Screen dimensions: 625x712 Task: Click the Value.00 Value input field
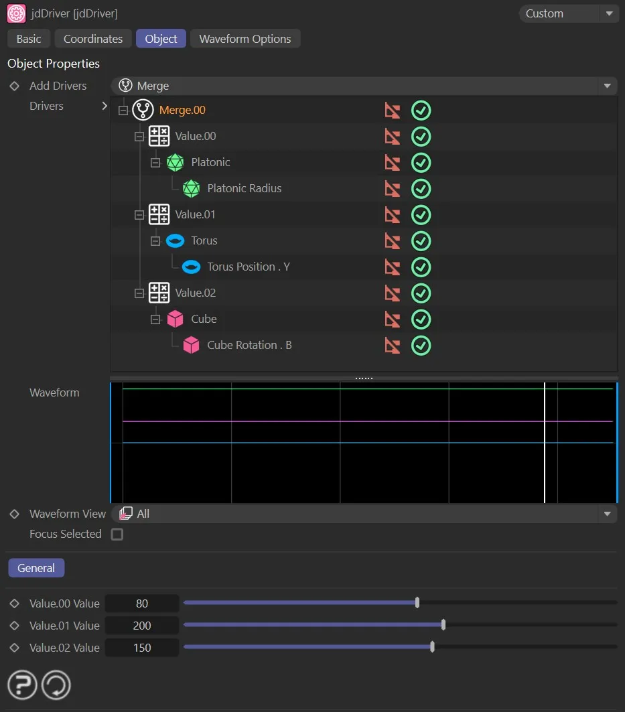142,603
